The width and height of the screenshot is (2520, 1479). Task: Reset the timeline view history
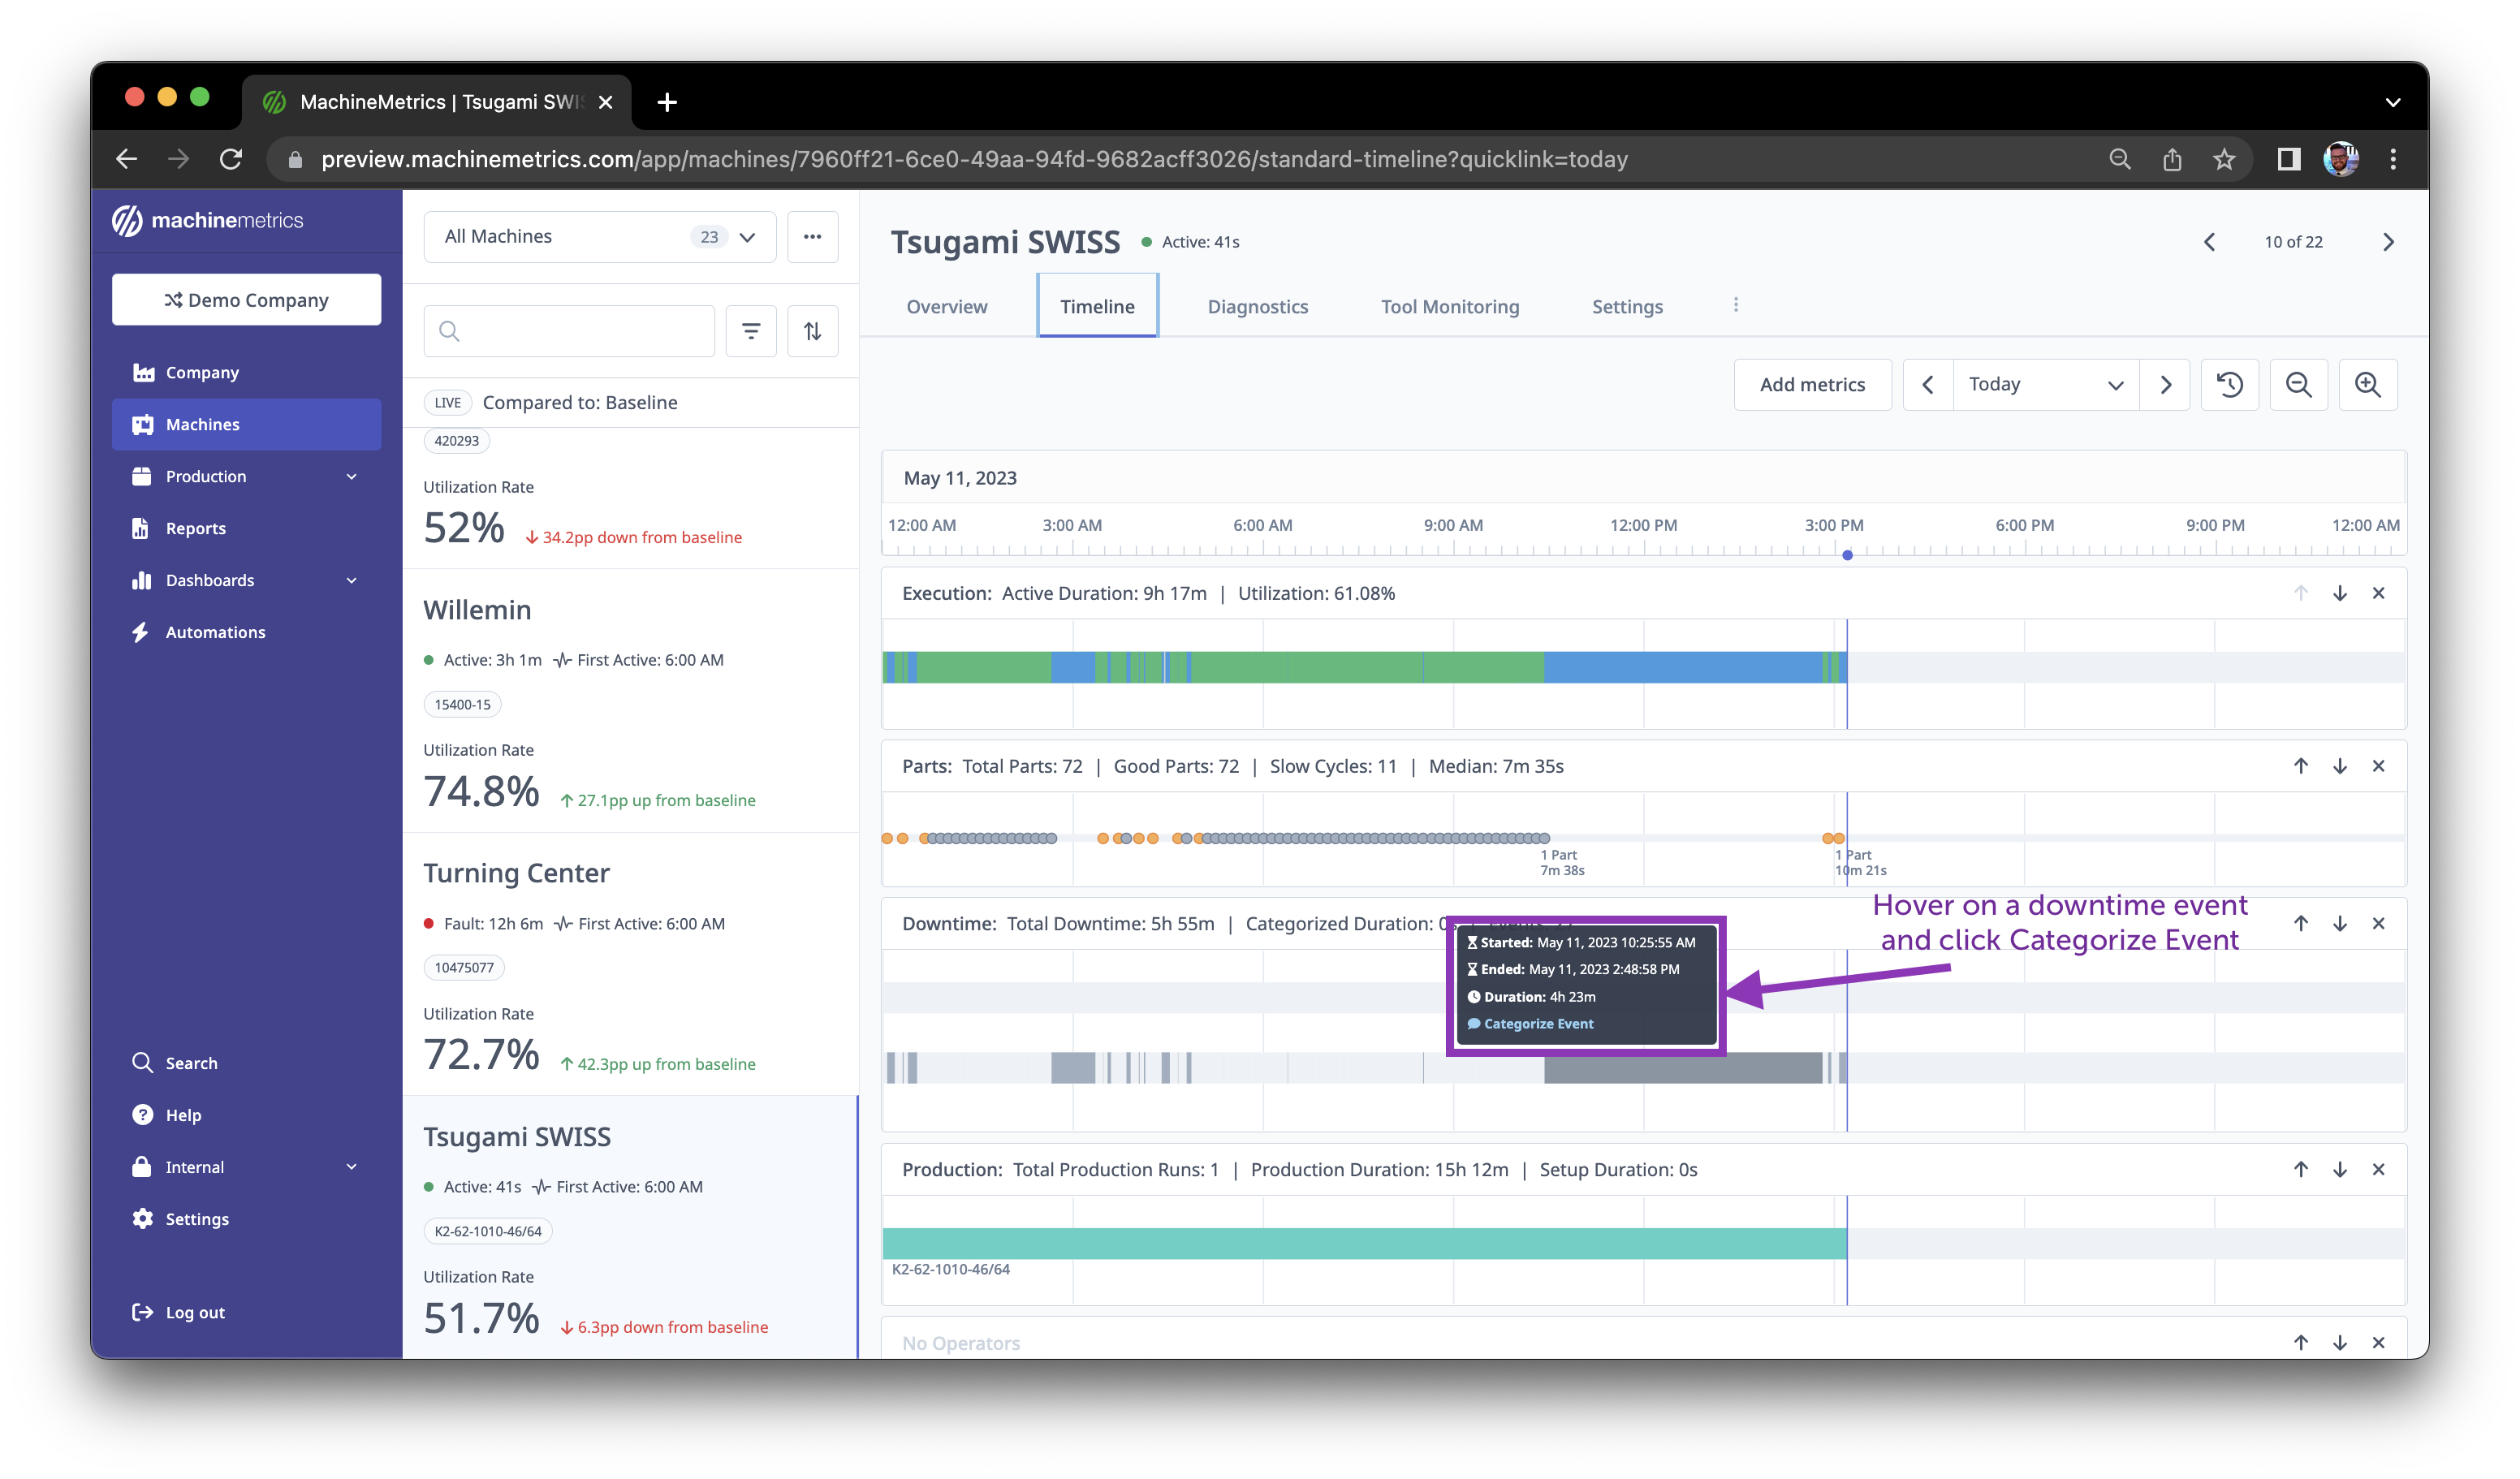[x=2229, y=384]
